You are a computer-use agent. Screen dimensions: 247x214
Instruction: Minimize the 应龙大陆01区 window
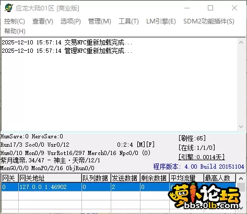(x=187, y=8)
